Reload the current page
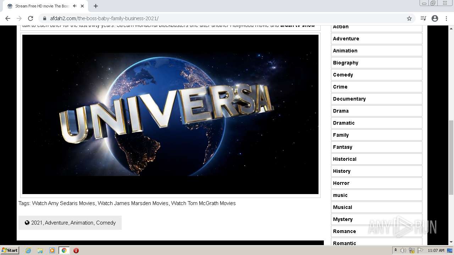Viewport: 454px width, 255px height. 31,18
